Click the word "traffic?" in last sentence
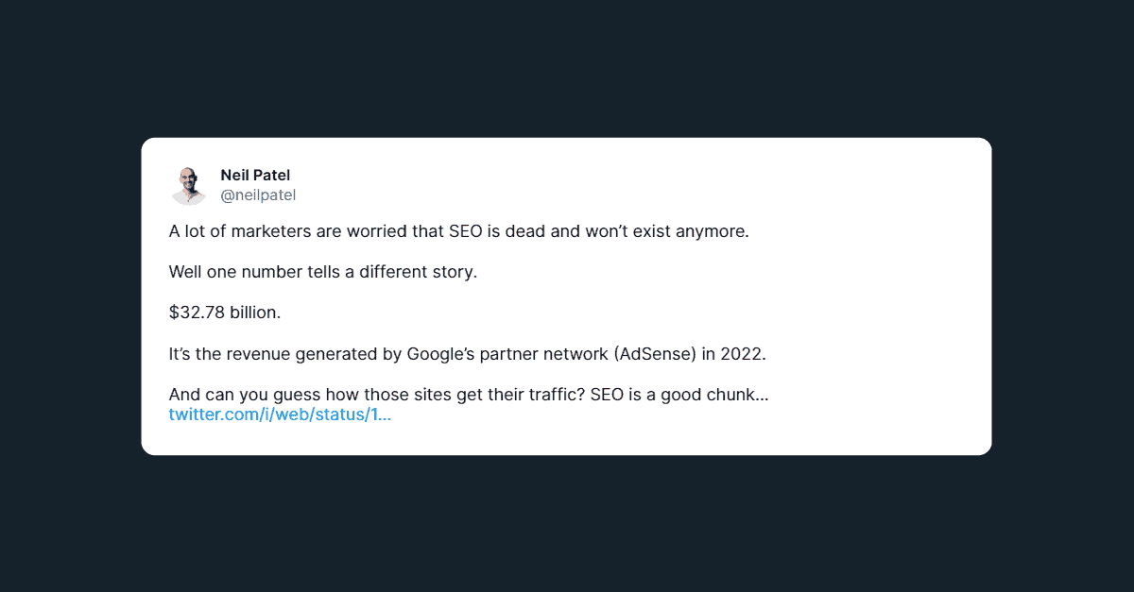This screenshot has width=1134, height=592. (550, 394)
